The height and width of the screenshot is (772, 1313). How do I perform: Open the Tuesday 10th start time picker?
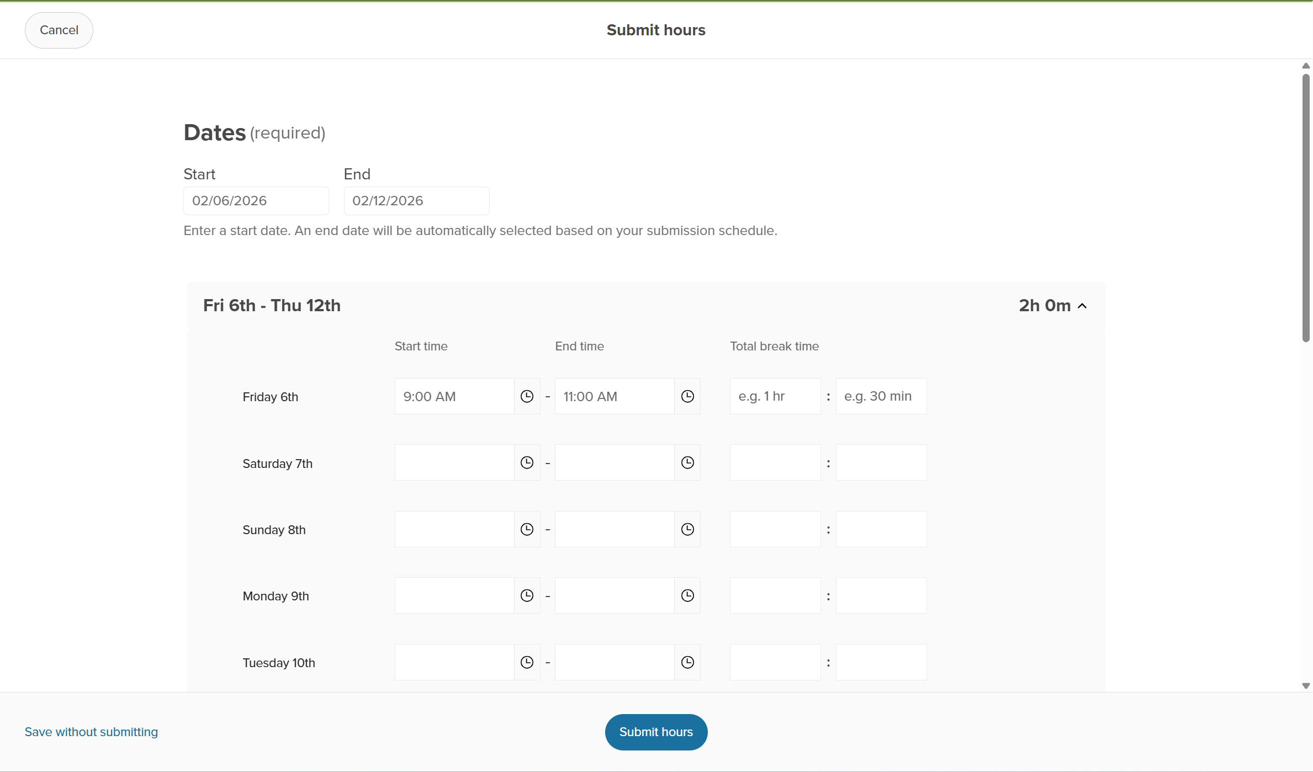pyautogui.click(x=527, y=662)
